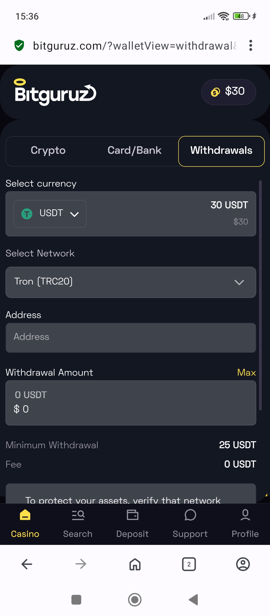Open the $30 coin balance pill
The width and height of the screenshot is (270, 616).
pos(228,92)
